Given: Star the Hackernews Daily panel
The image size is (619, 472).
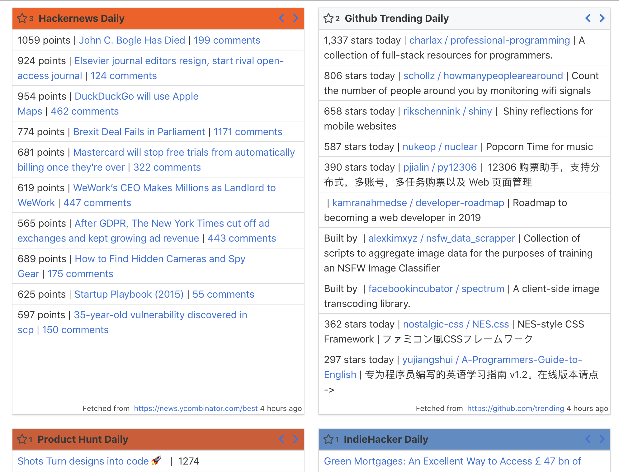Looking at the screenshot, I should pyautogui.click(x=22, y=18).
